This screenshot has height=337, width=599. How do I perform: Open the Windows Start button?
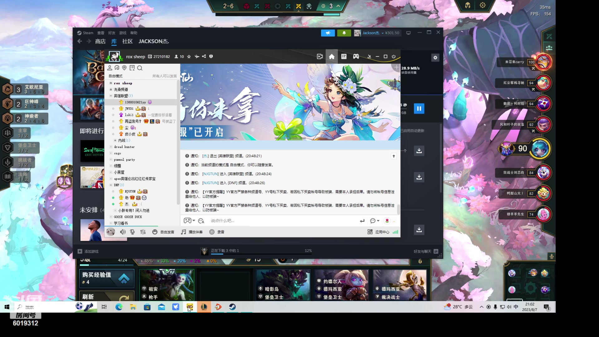click(7, 307)
